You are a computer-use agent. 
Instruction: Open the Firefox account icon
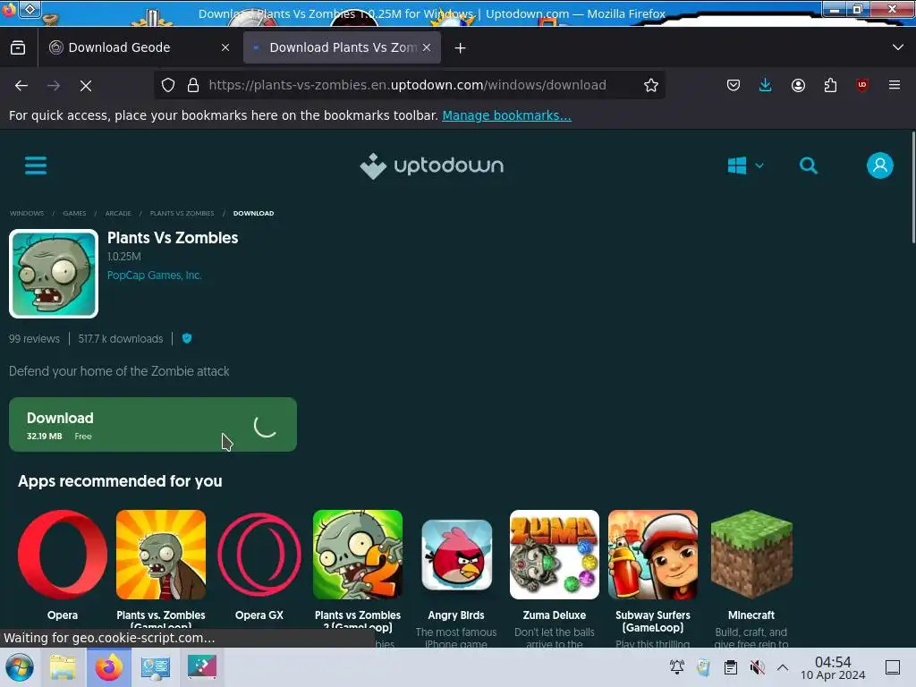pyautogui.click(x=798, y=85)
